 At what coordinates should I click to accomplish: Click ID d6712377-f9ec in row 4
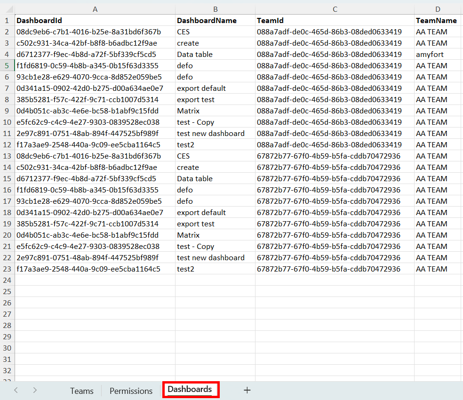95,55
